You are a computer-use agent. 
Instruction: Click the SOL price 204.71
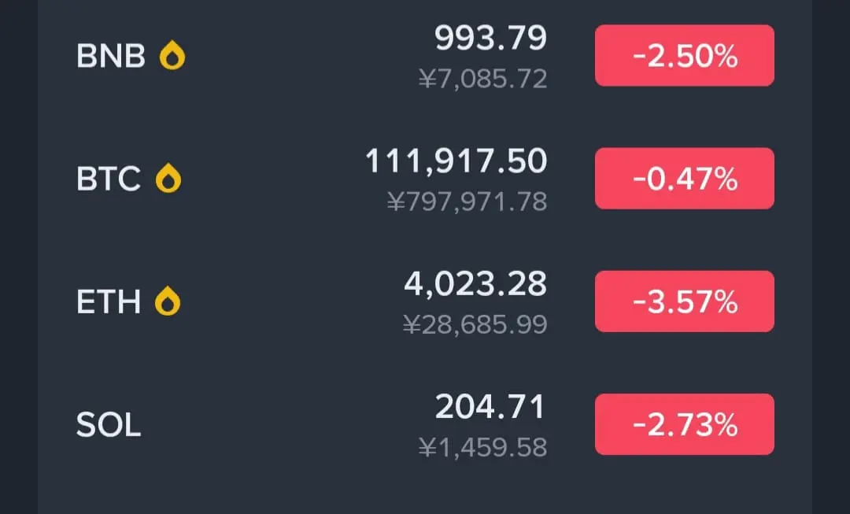coord(490,407)
